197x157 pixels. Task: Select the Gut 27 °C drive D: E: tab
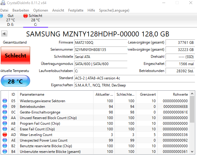(11, 20)
